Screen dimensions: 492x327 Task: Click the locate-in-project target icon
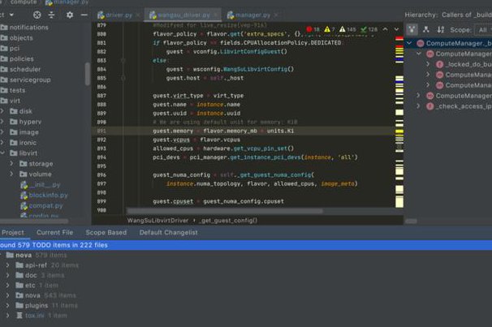pyautogui.click(x=37, y=15)
